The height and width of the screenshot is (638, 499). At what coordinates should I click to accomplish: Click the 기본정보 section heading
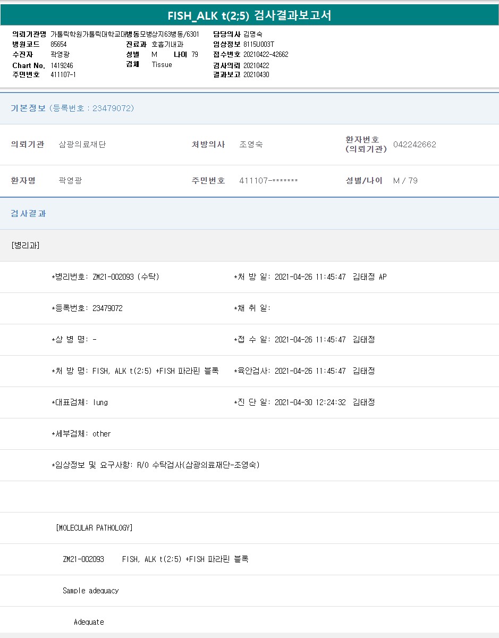[29, 108]
